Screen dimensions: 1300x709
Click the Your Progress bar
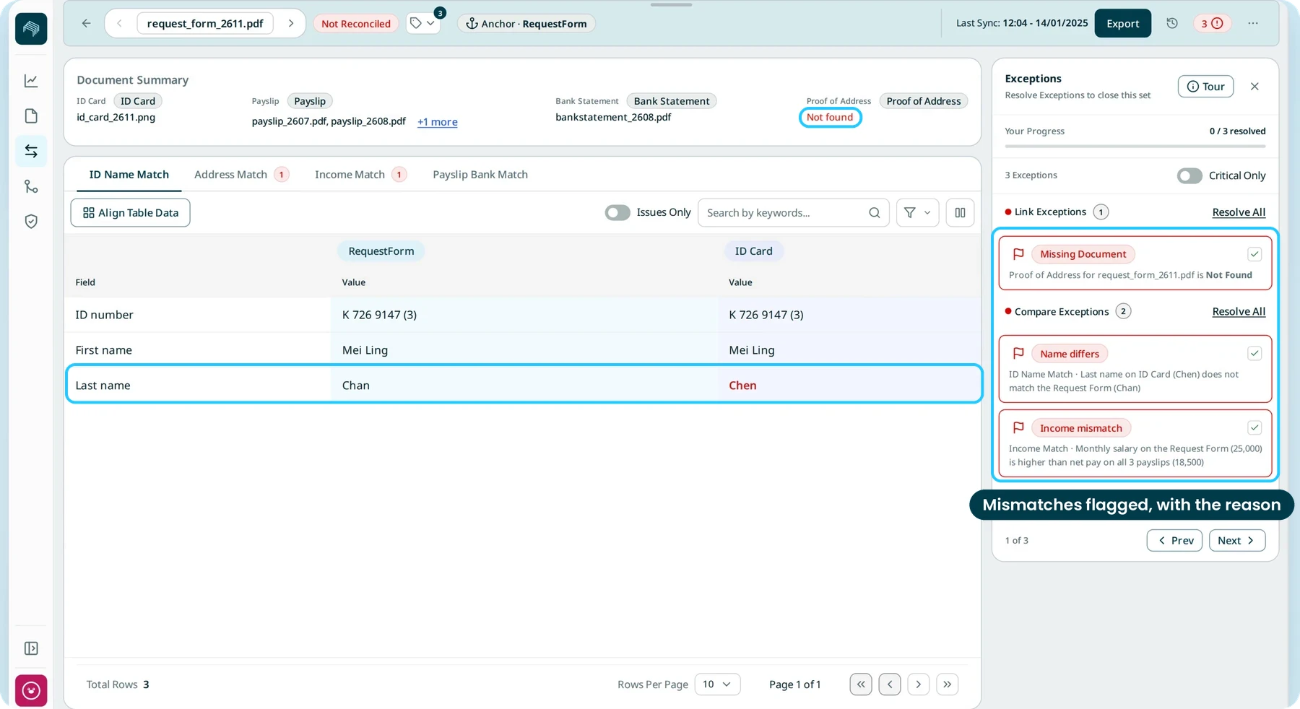pos(1135,147)
